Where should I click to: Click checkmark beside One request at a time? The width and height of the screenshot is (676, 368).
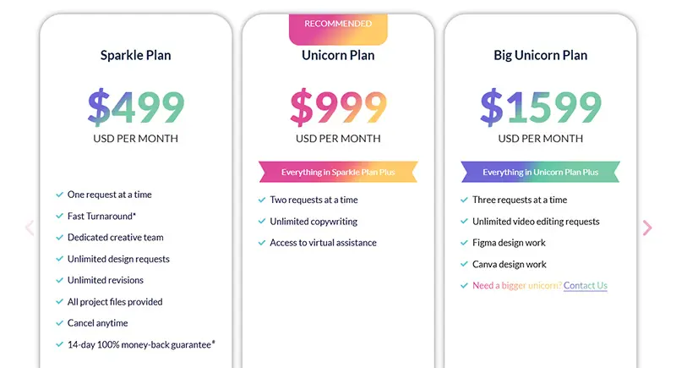point(59,195)
